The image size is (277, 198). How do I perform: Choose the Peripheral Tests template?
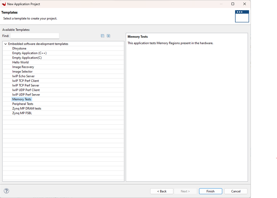click(23, 104)
